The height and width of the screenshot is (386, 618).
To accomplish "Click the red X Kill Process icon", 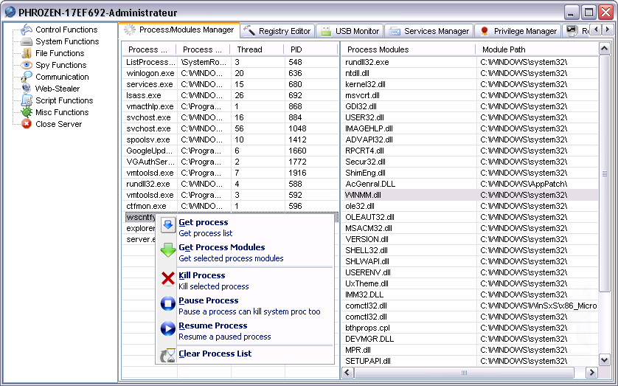I will click(167, 279).
